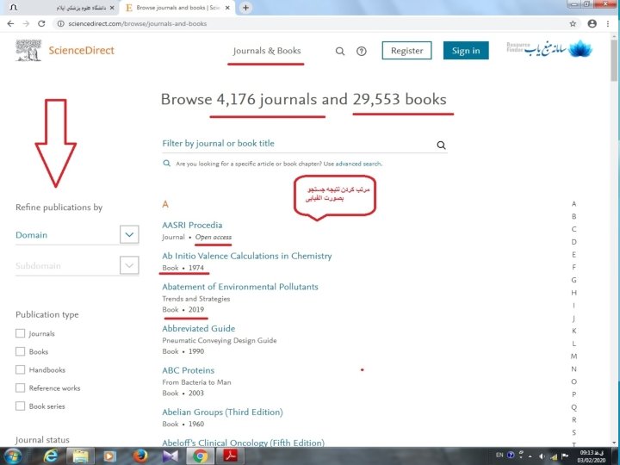Click the browser address bar URL
Viewport: 620px width, 465px height.
click(138, 24)
